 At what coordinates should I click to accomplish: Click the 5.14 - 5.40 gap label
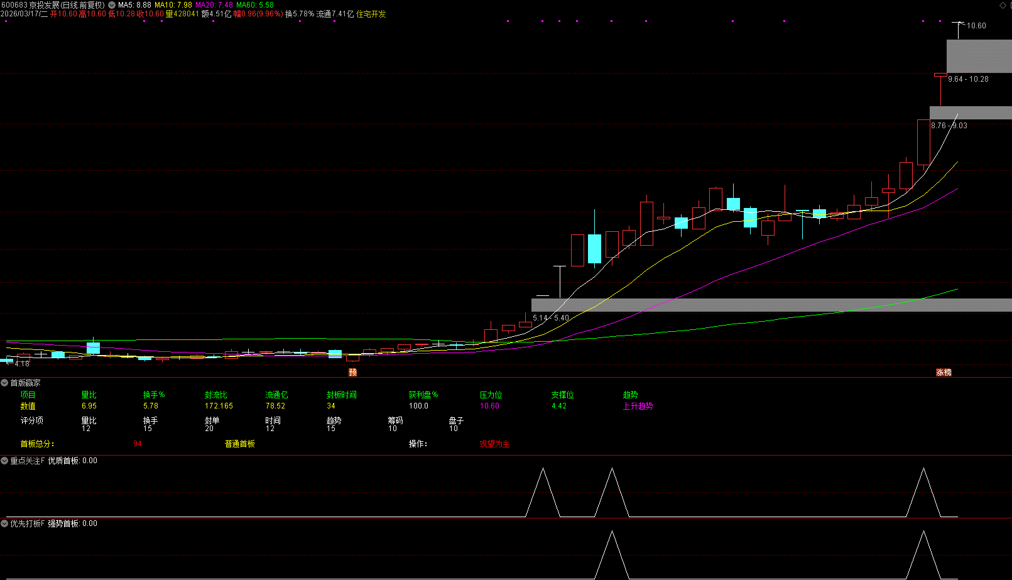click(551, 318)
